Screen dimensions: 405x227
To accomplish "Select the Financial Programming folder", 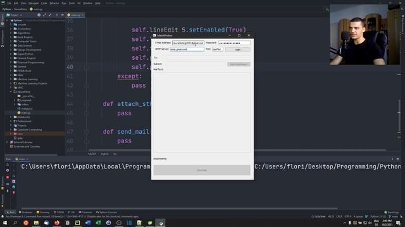I will click(30, 62).
